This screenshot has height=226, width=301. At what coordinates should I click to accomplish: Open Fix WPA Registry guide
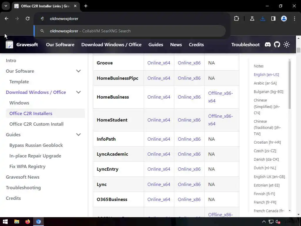coord(27,167)
